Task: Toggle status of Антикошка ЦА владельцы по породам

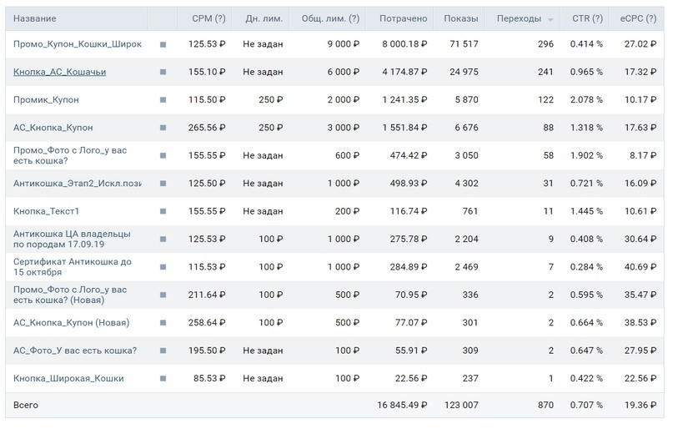Action: click(x=163, y=240)
